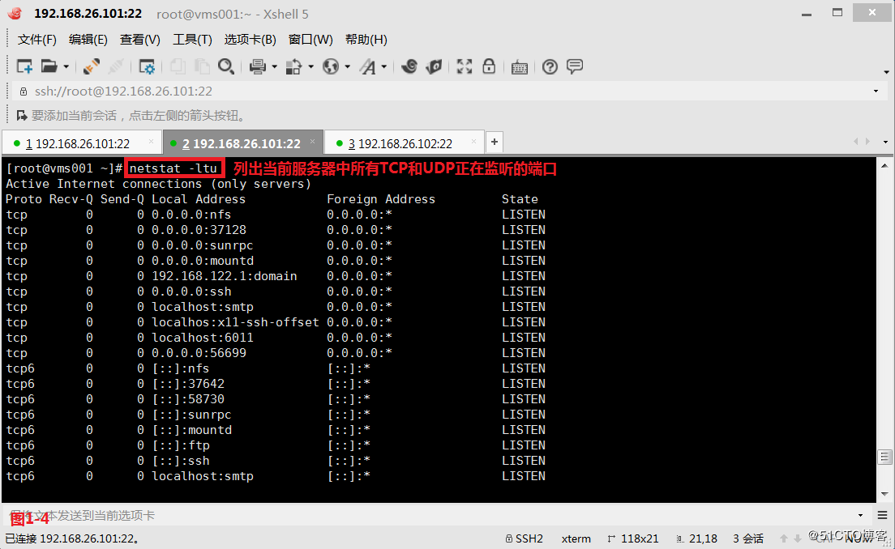Select tab 2 192.168.26.101:22
Image resolution: width=895 pixels, height=549 pixels.
[242, 143]
